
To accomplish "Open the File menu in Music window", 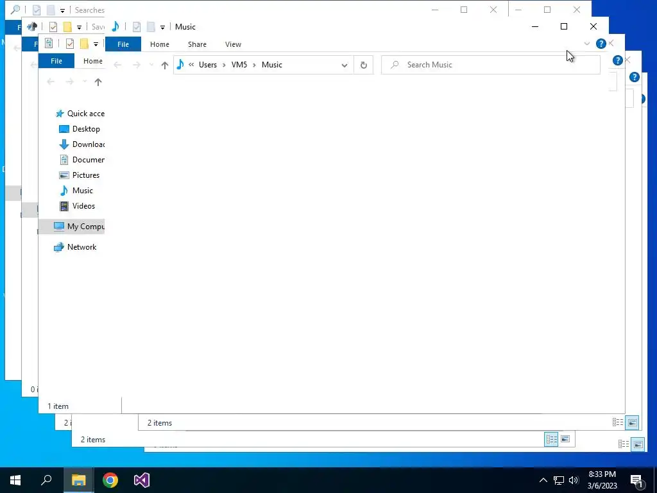I will tap(123, 44).
